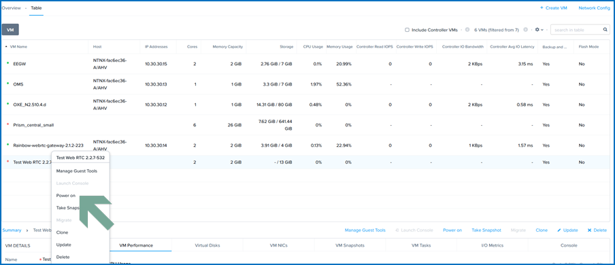Sort by VM Name column header
This screenshot has height=265, width=615.
click(18, 47)
